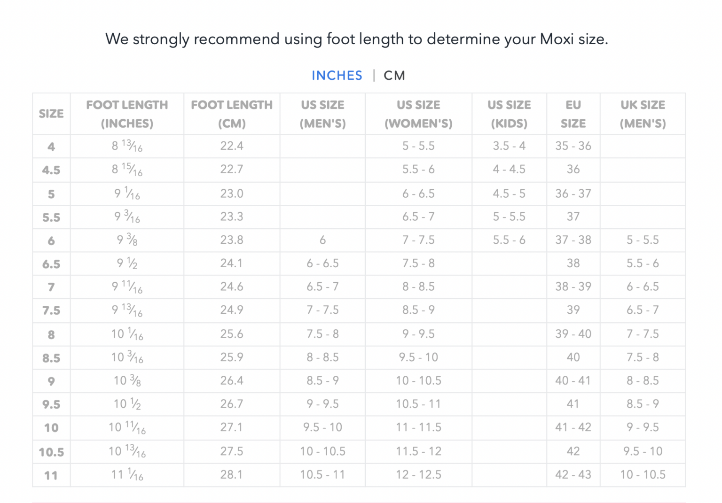Viewport: 722px width, 503px height.
Task: Click the foot length recommendation heading text
Action: point(357,39)
